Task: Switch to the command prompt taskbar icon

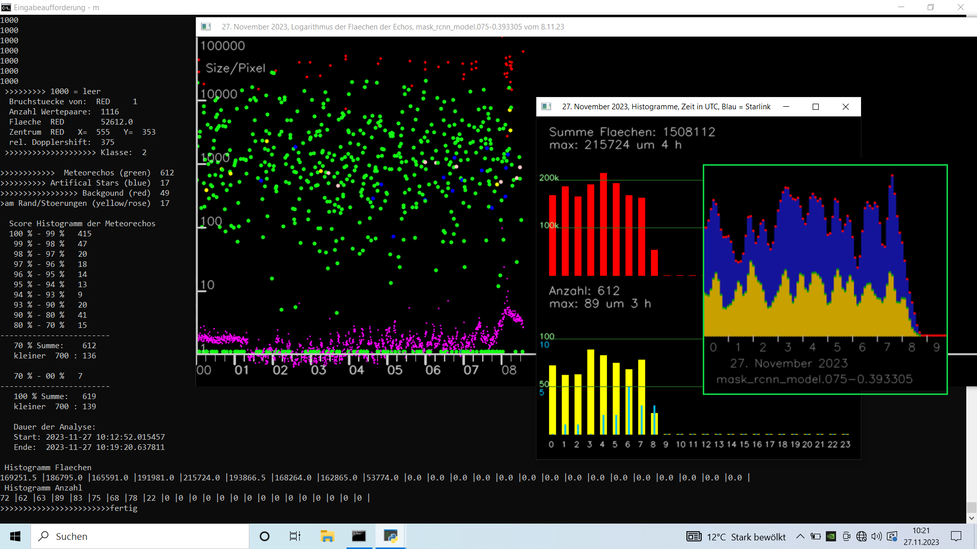Action: pyautogui.click(x=359, y=536)
